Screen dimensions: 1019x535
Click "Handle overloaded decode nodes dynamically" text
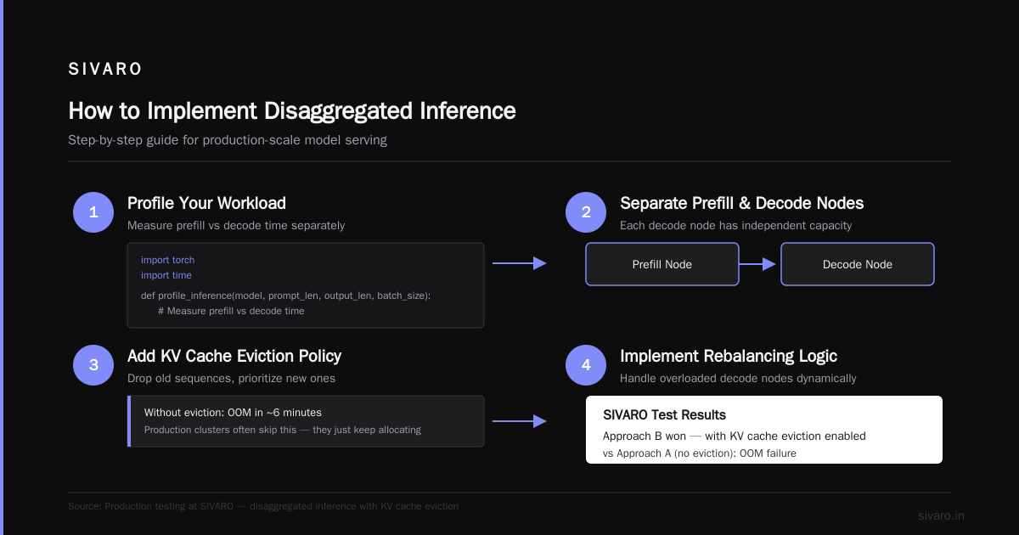click(738, 379)
